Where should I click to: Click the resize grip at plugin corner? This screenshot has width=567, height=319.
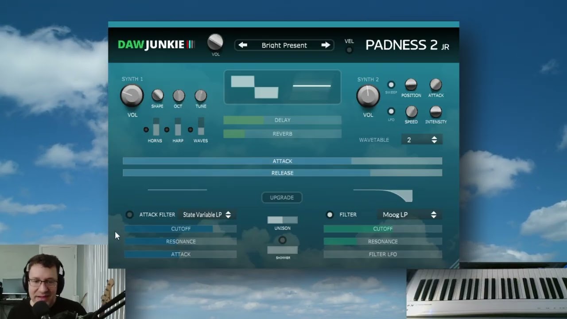point(454,264)
